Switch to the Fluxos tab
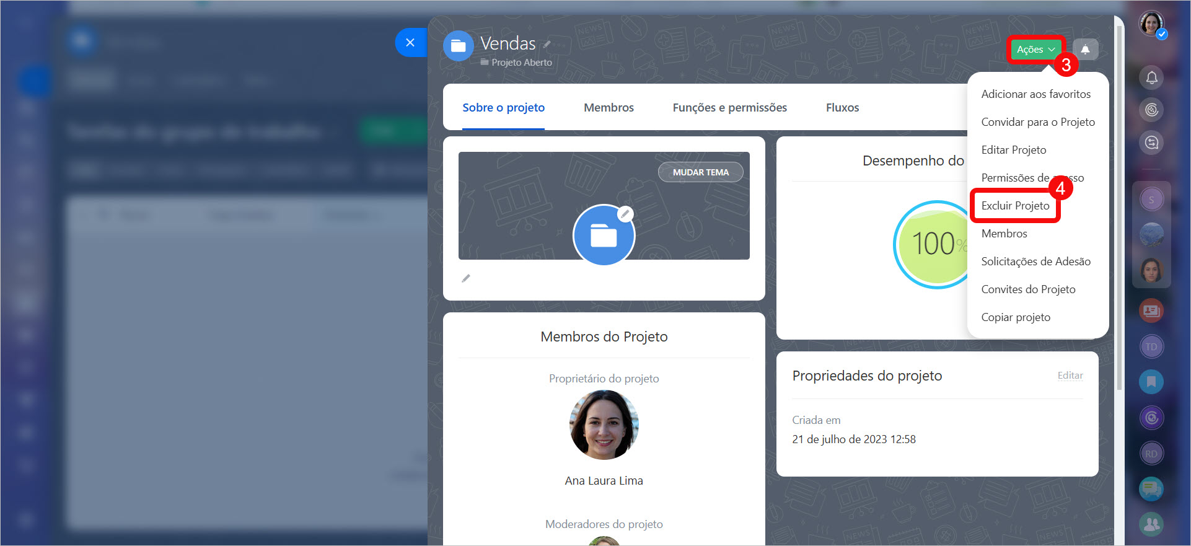The image size is (1191, 546). pos(842,108)
